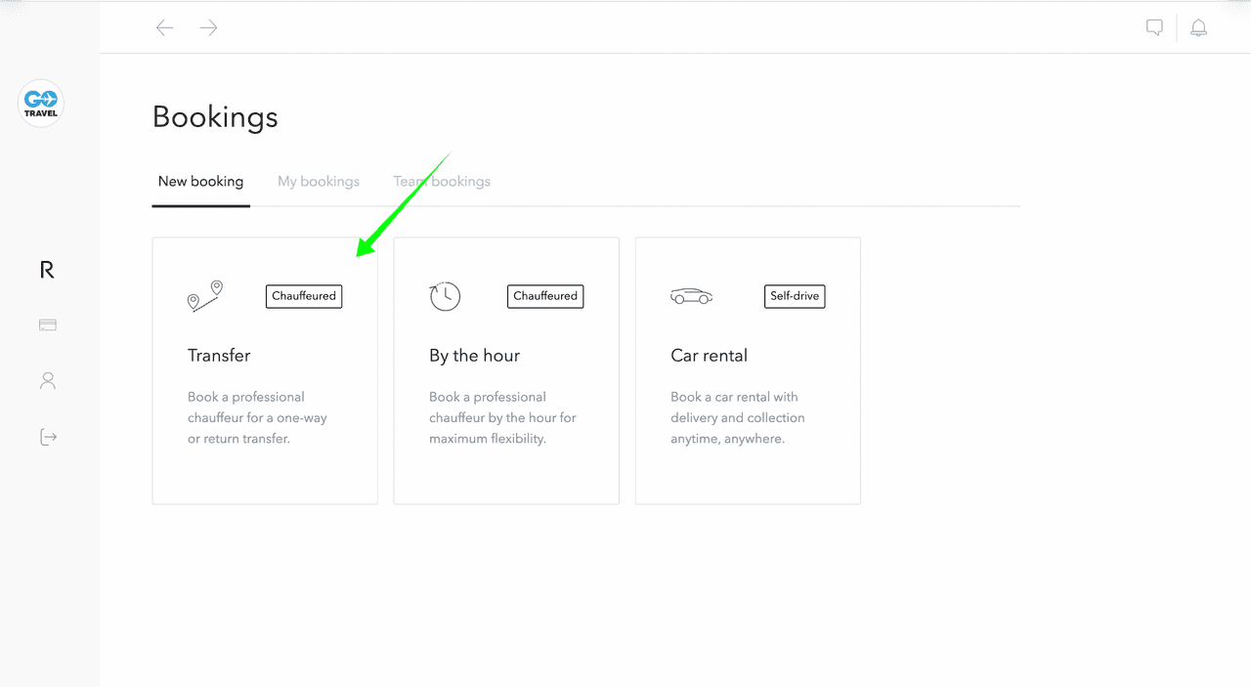Image resolution: width=1251 pixels, height=687 pixels.
Task: Click the Chauffeured badge on By the hour card
Action: tap(545, 296)
